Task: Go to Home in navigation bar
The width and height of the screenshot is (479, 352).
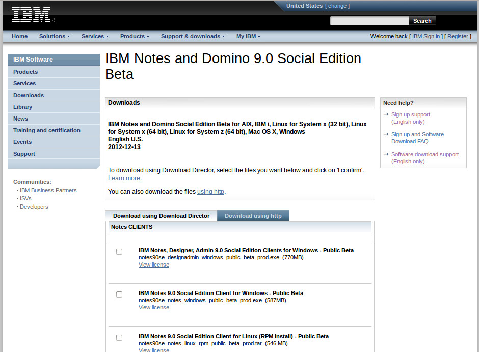Action: (x=19, y=36)
